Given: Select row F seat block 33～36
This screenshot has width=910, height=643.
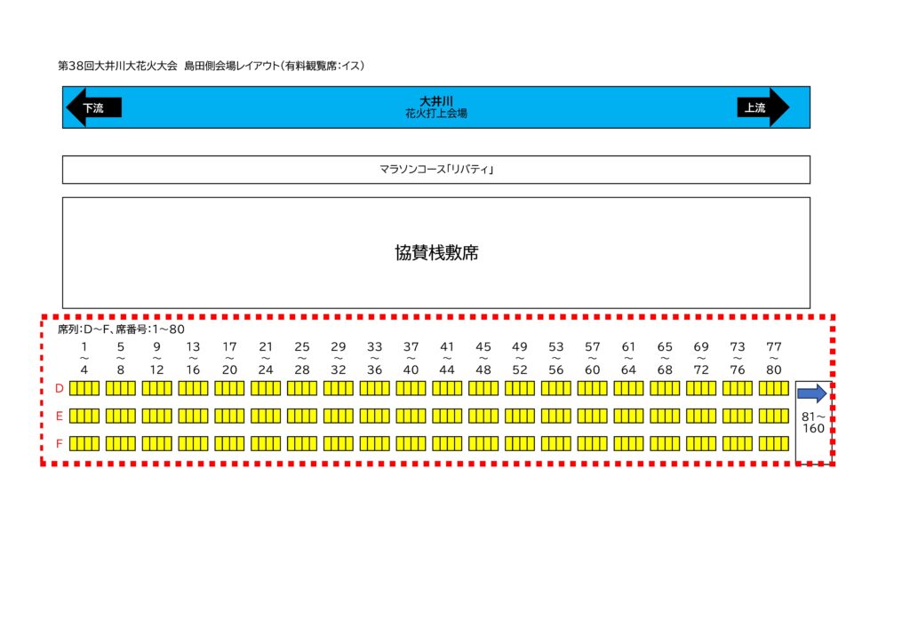Looking at the screenshot, I should point(375,444).
